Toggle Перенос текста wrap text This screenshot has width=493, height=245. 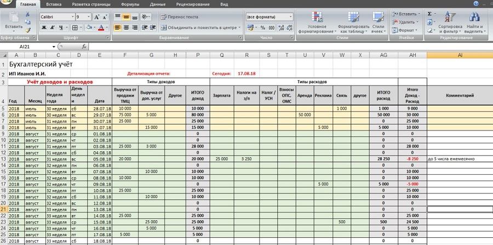click(x=180, y=17)
